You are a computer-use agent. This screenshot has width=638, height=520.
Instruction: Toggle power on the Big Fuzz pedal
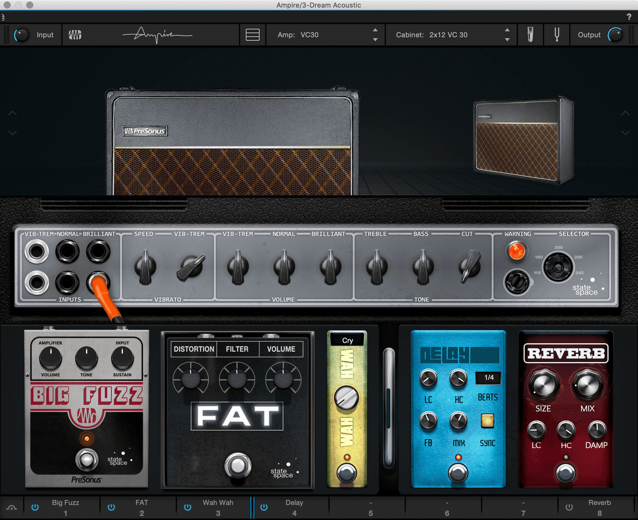pyautogui.click(x=35, y=507)
